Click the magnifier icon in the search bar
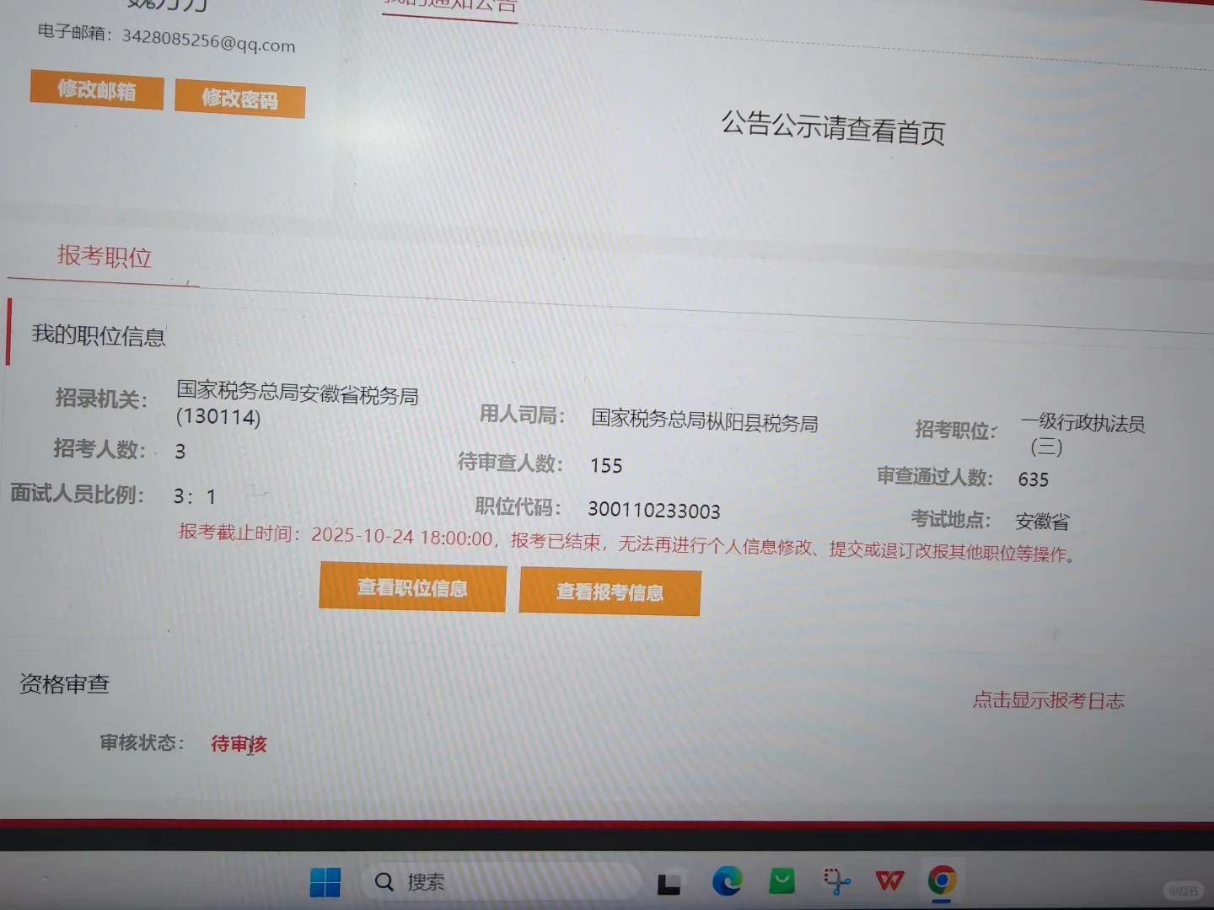 (384, 881)
